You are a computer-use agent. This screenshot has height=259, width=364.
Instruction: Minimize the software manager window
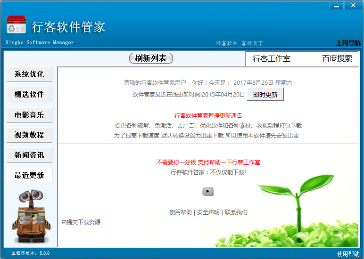pos(336,5)
